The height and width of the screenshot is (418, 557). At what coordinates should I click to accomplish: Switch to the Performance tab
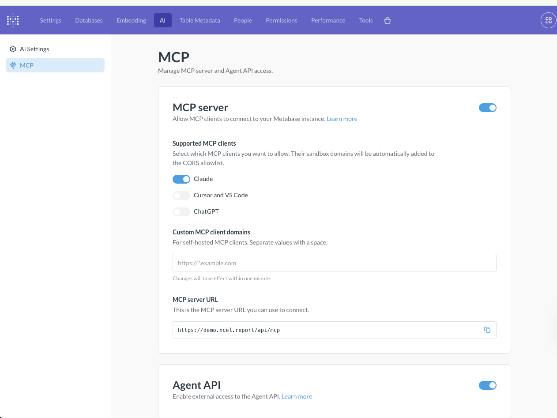328,20
